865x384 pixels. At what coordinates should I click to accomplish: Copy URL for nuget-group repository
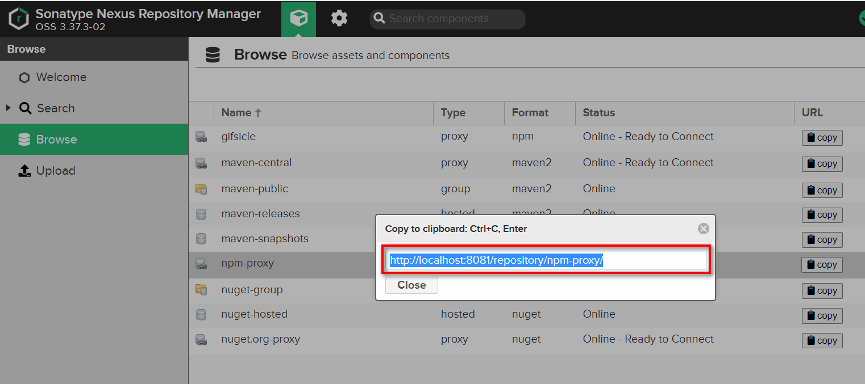(x=822, y=291)
